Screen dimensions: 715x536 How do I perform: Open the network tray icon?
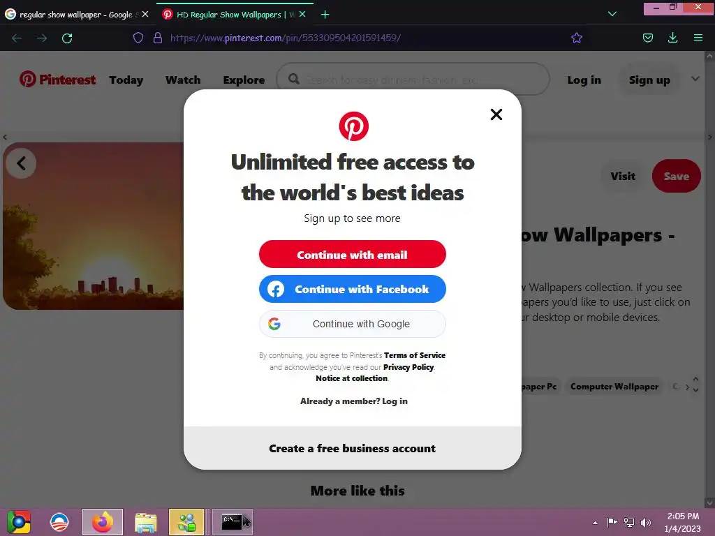pos(629,522)
